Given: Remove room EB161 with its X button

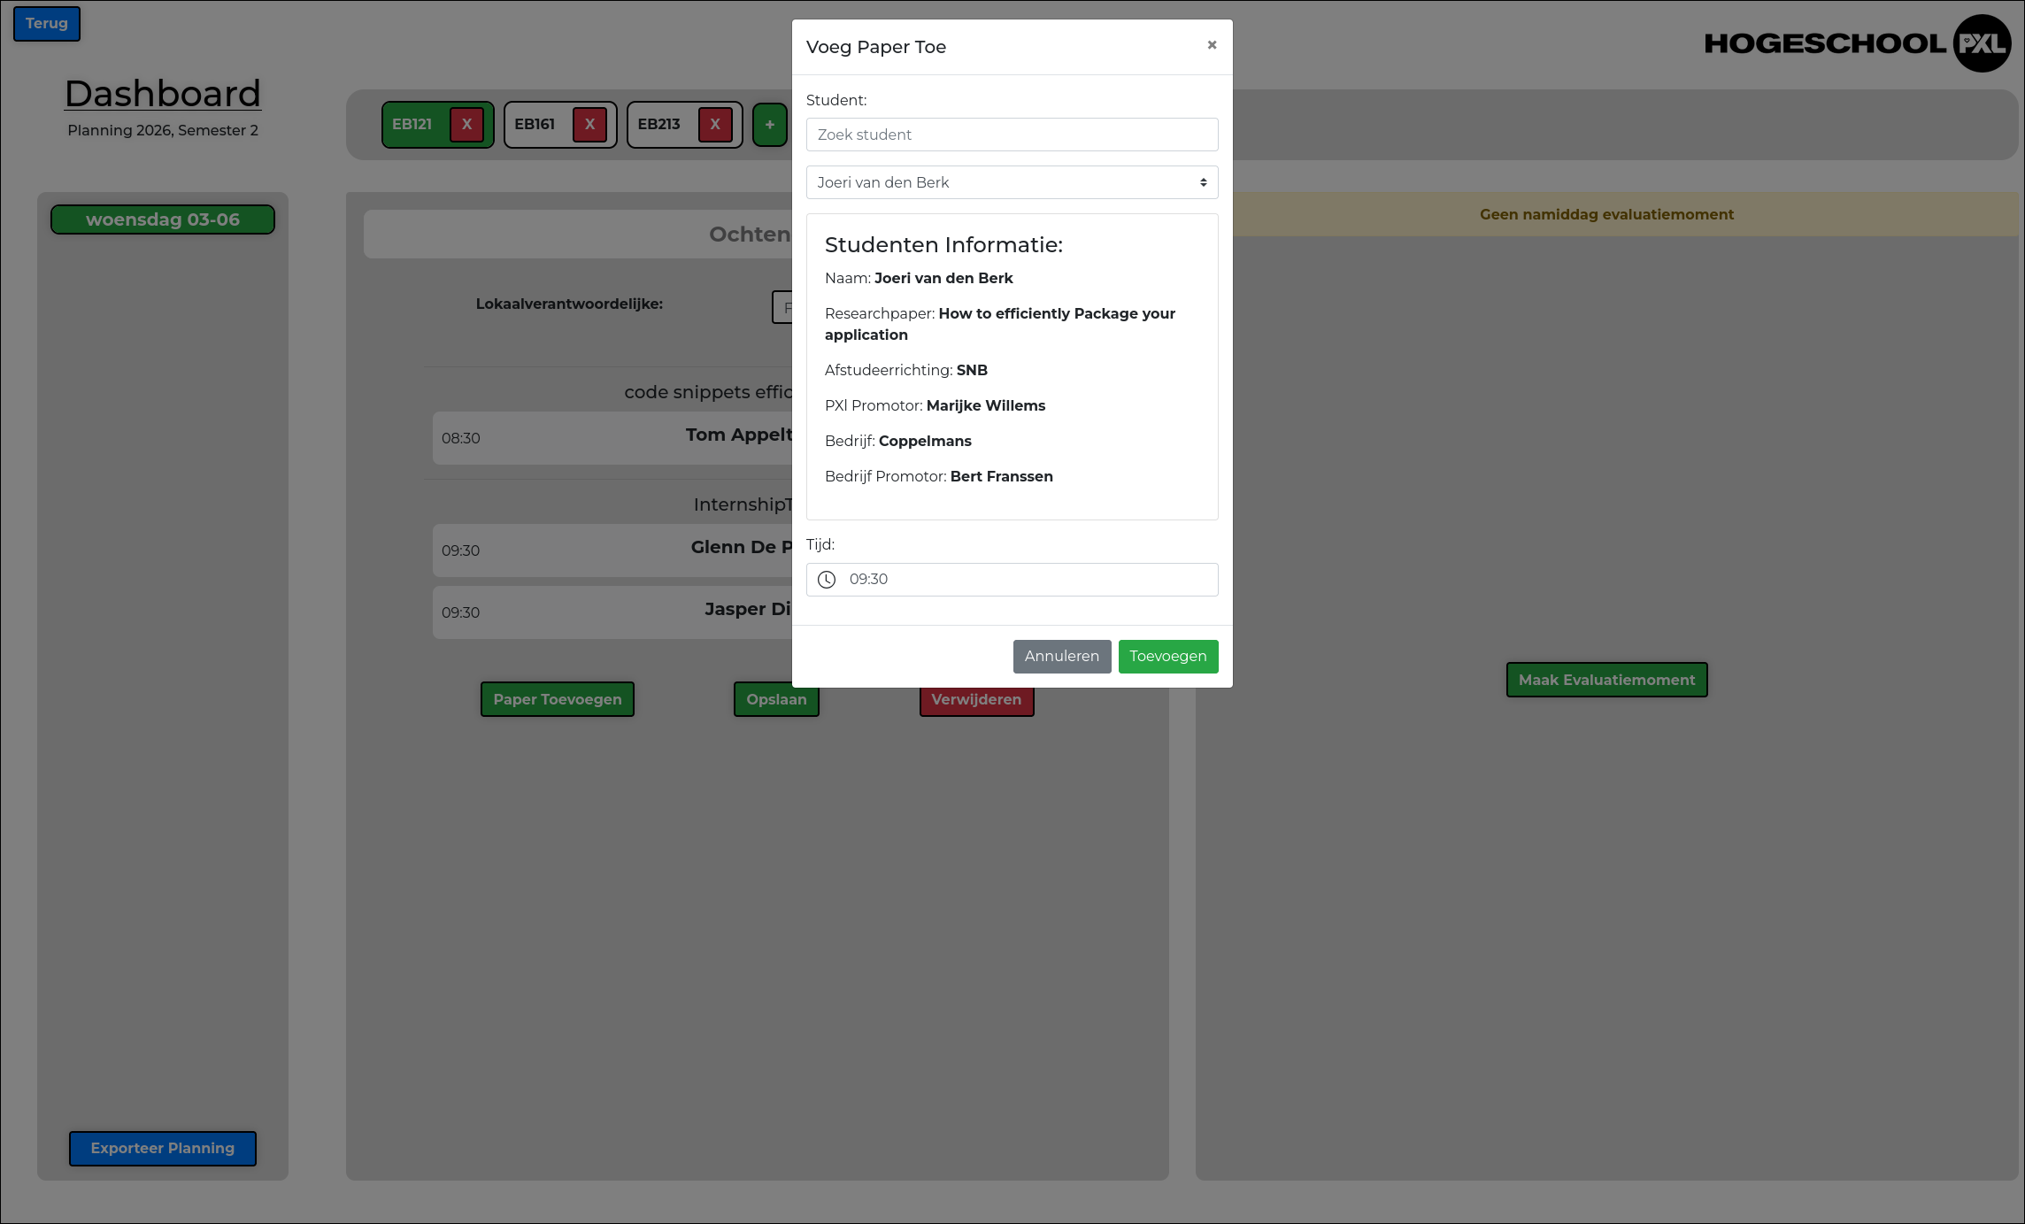Looking at the screenshot, I should [589, 125].
